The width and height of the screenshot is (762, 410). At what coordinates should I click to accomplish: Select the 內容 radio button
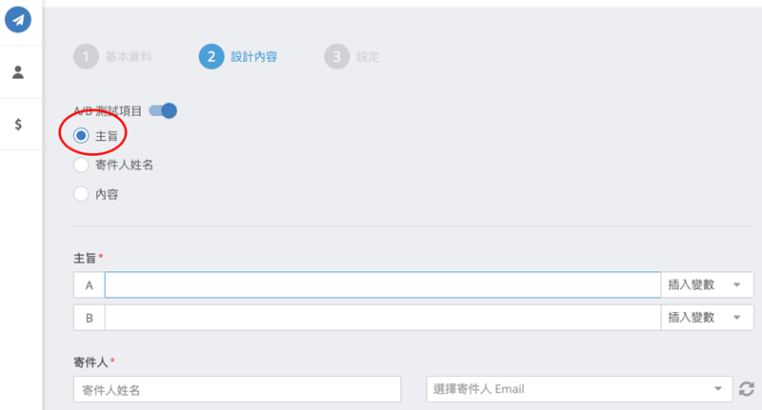(x=81, y=194)
